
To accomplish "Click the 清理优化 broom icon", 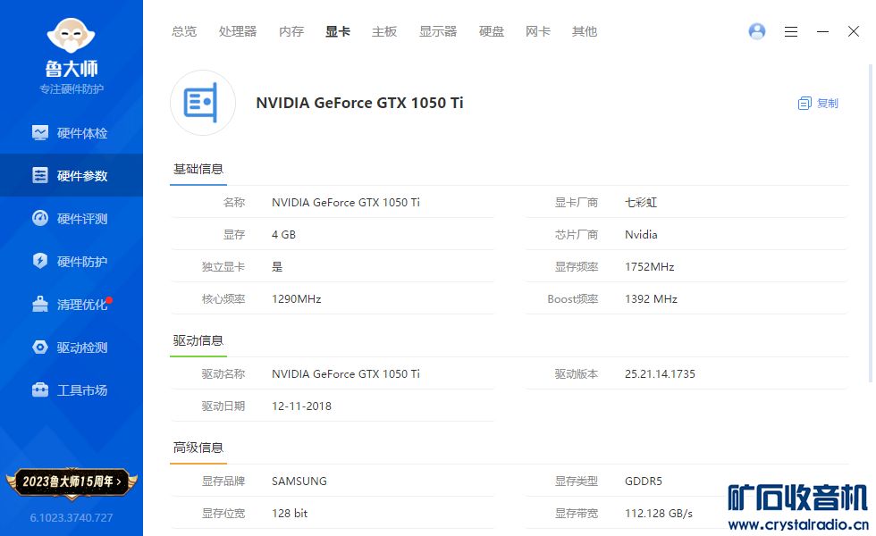I will [x=40, y=305].
